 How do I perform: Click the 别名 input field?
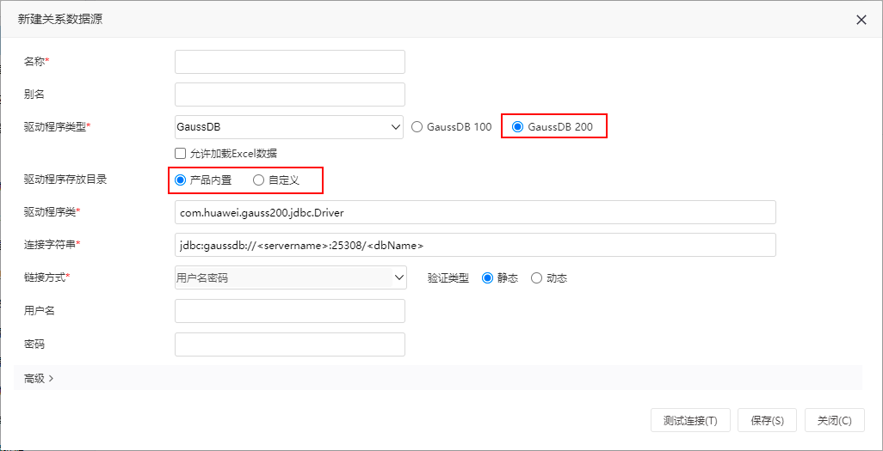tap(290, 94)
